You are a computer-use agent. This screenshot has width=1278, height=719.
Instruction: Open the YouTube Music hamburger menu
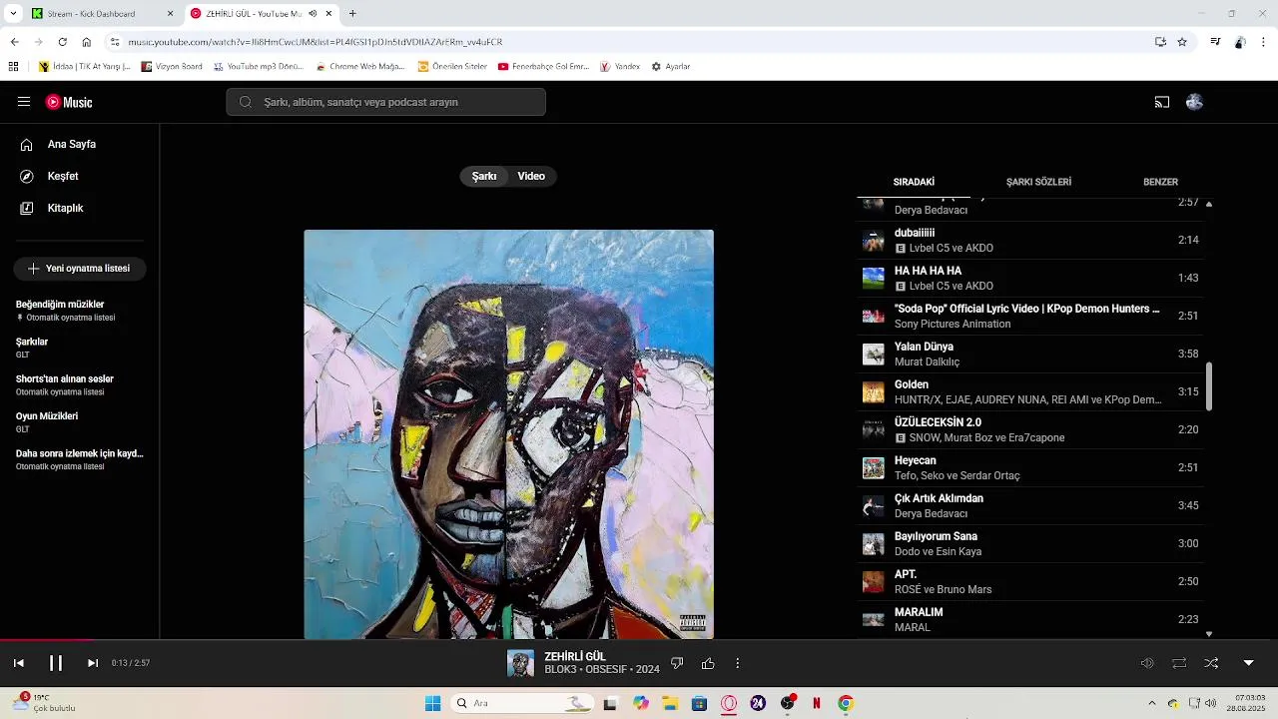coord(24,102)
